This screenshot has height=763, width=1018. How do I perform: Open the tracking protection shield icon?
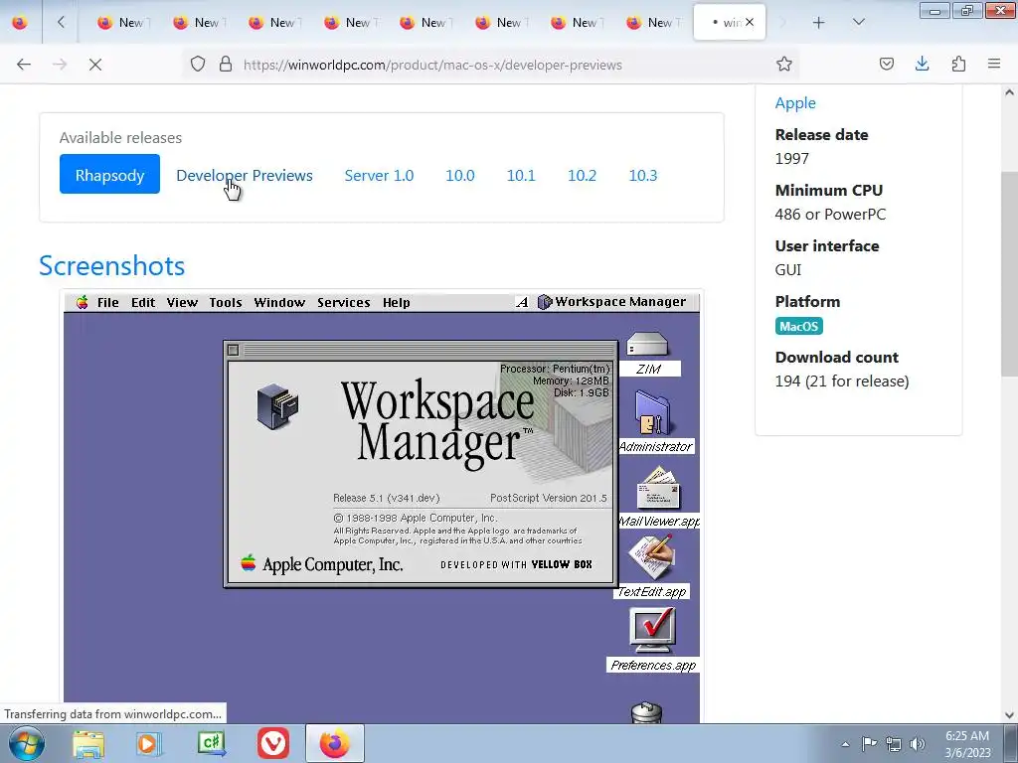click(x=198, y=65)
